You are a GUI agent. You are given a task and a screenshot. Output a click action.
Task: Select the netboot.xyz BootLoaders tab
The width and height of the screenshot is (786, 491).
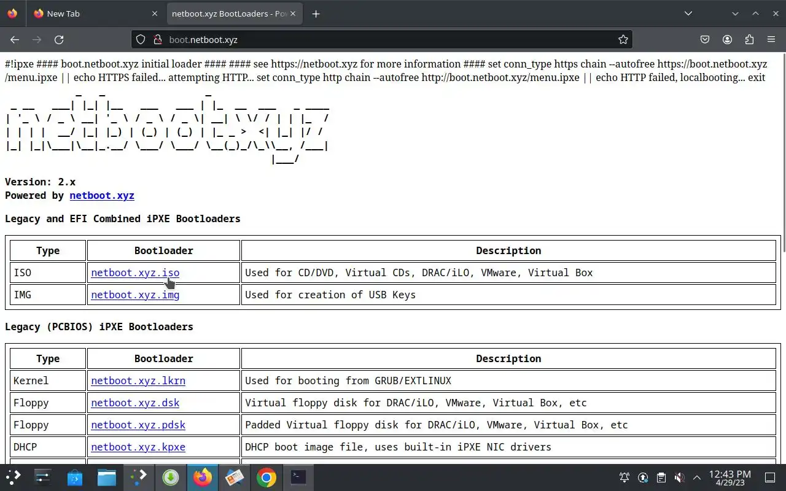click(x=233, y=14)
